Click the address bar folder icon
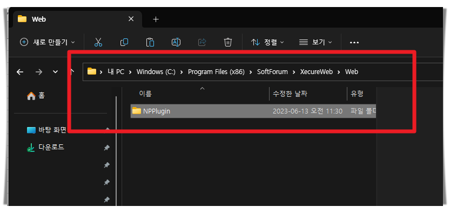 91,71
